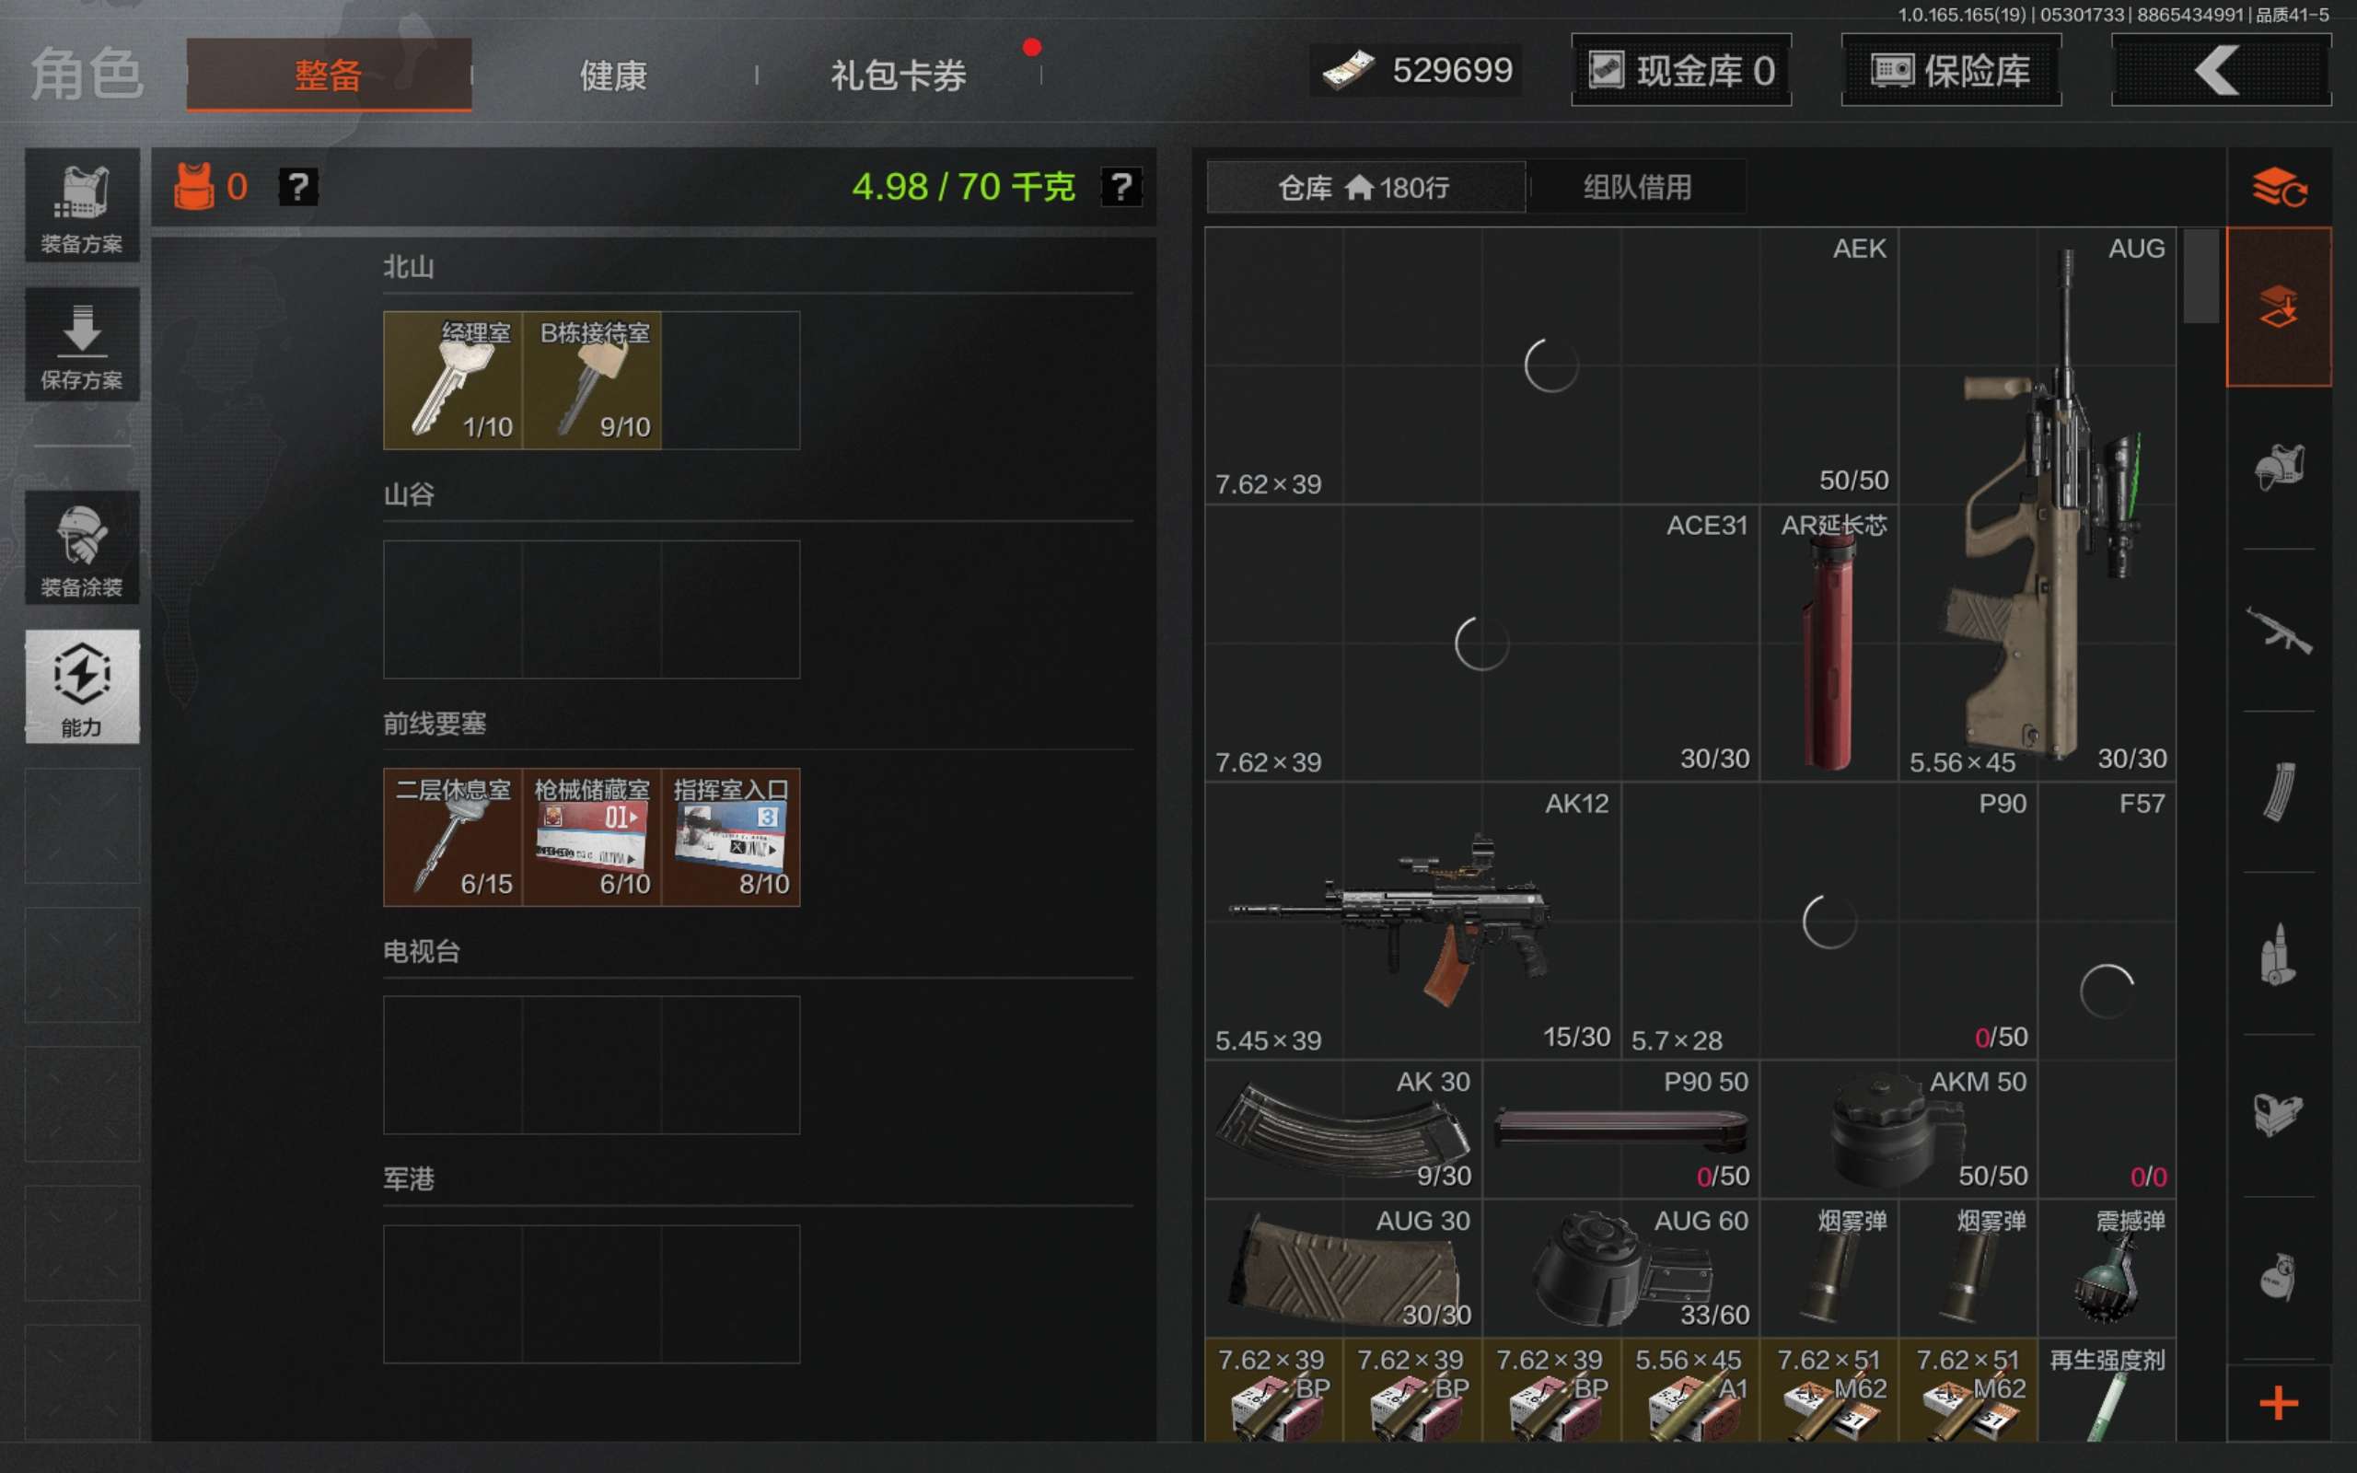The width and height of the screenshot is (2357, 1473).
Task: Click the 山谷 section heading
Action: (x=408, y=495)
